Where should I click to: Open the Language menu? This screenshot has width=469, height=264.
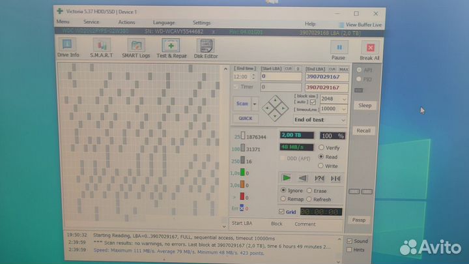pos(163,22)
